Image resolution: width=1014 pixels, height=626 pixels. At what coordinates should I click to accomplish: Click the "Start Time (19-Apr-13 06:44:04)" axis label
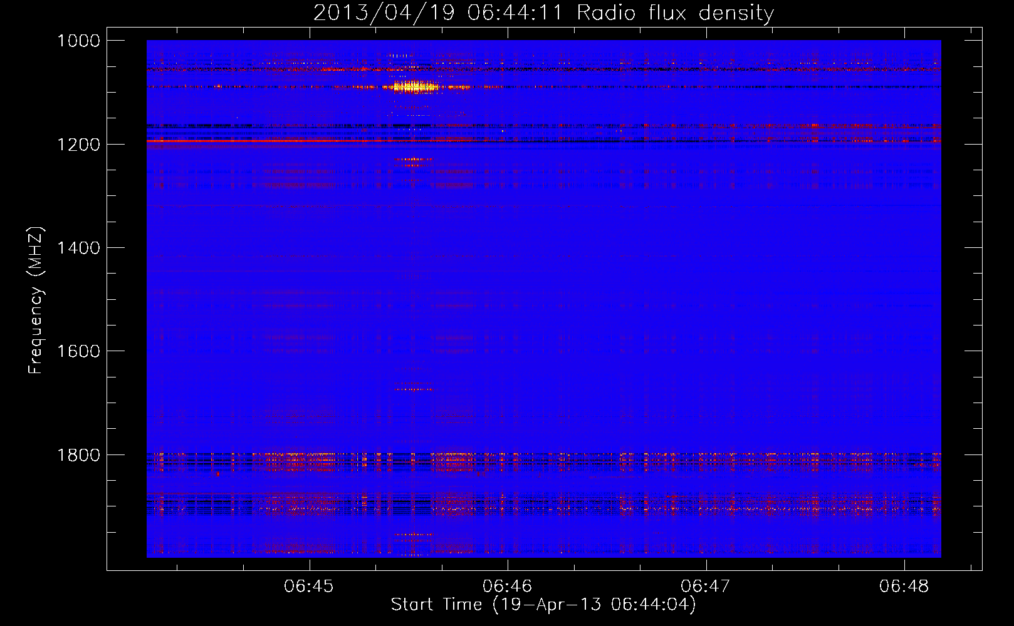coord(543,605)
